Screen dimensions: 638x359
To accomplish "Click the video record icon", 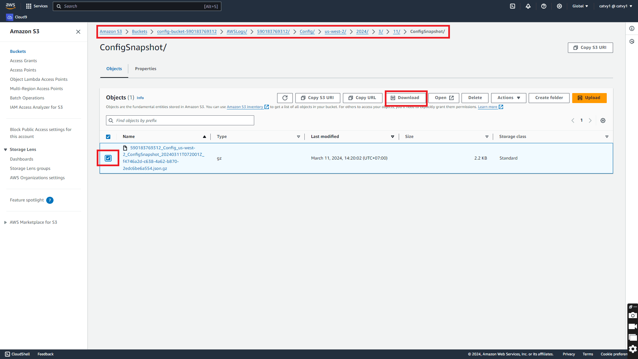I will click(x=633, y=326).
